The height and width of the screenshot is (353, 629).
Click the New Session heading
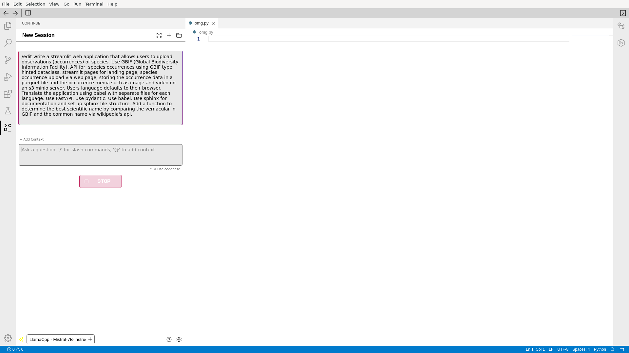(x=38, y=35)
